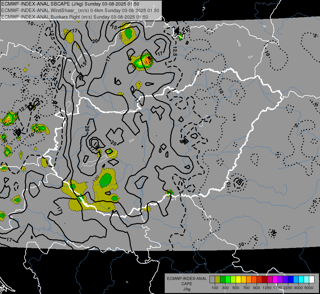Screen dimensions: 320x294
Task: Click legend tick value 700
Action: tap(246, 288)
